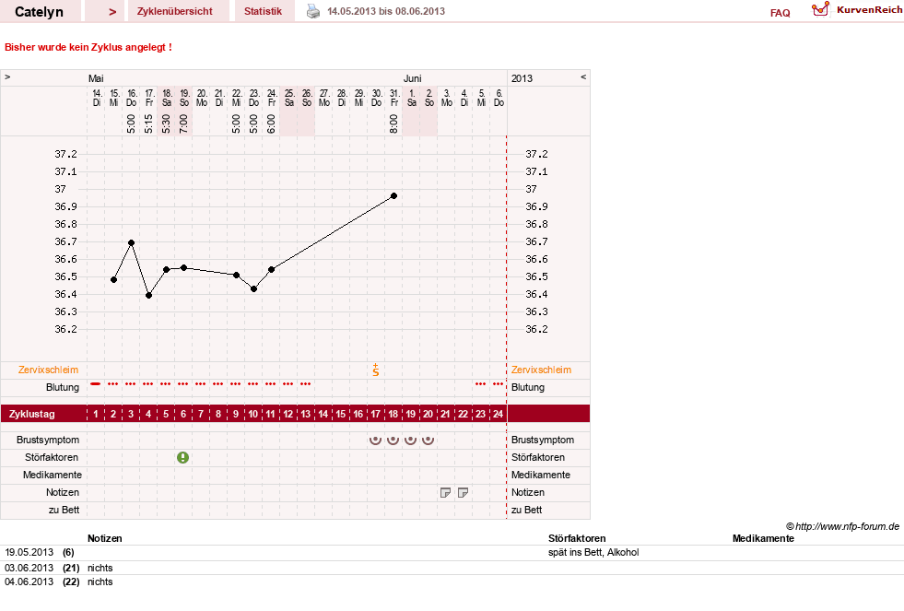Click the 19.05.2013 notes row date
The image size is (904, 611).
click(x=29, y=552)
